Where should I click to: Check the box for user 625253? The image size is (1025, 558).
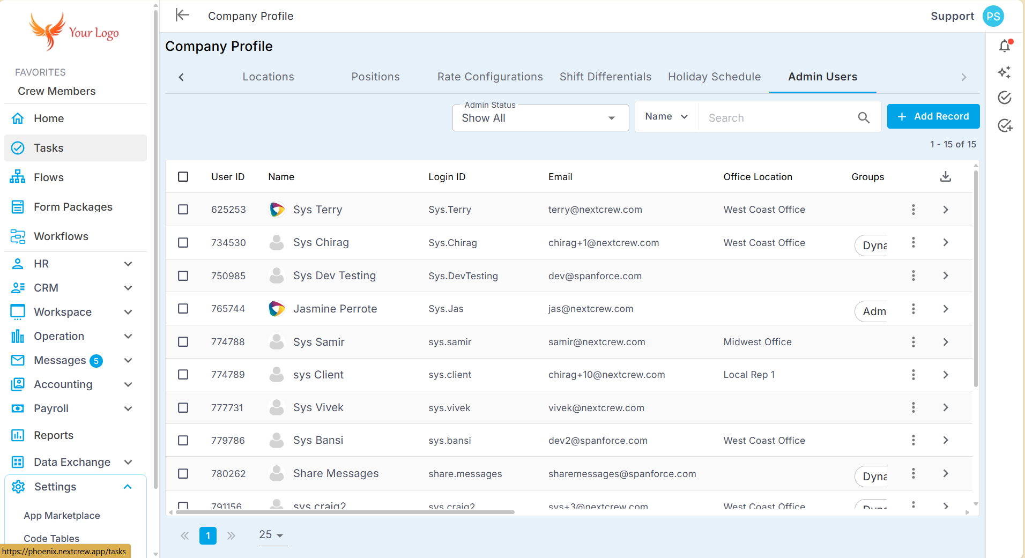[x=183, y=210]
